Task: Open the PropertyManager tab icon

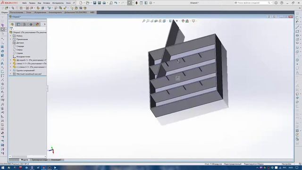Action: tap(18, 25)
